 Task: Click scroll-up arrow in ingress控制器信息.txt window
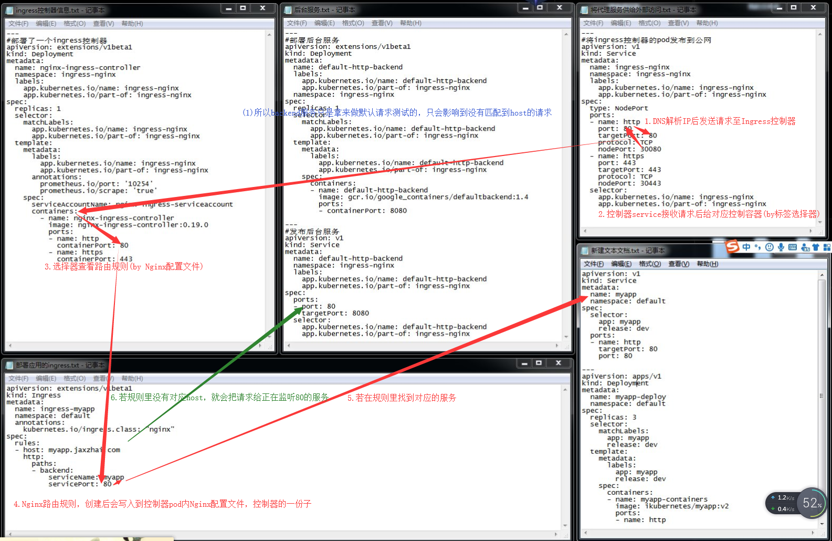coord(270,34)
